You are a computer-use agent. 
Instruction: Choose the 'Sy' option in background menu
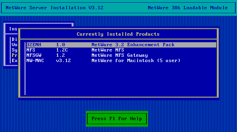tap(14, 50)
